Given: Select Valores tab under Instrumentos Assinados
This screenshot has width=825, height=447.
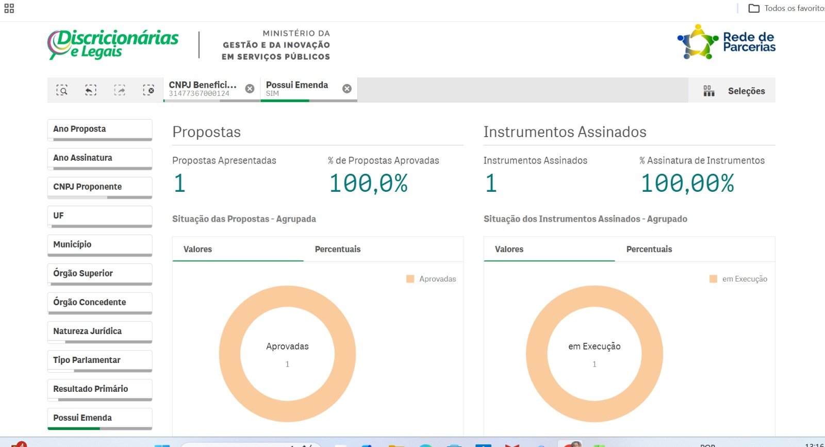Looking at the screenshot, I should 509,249.
